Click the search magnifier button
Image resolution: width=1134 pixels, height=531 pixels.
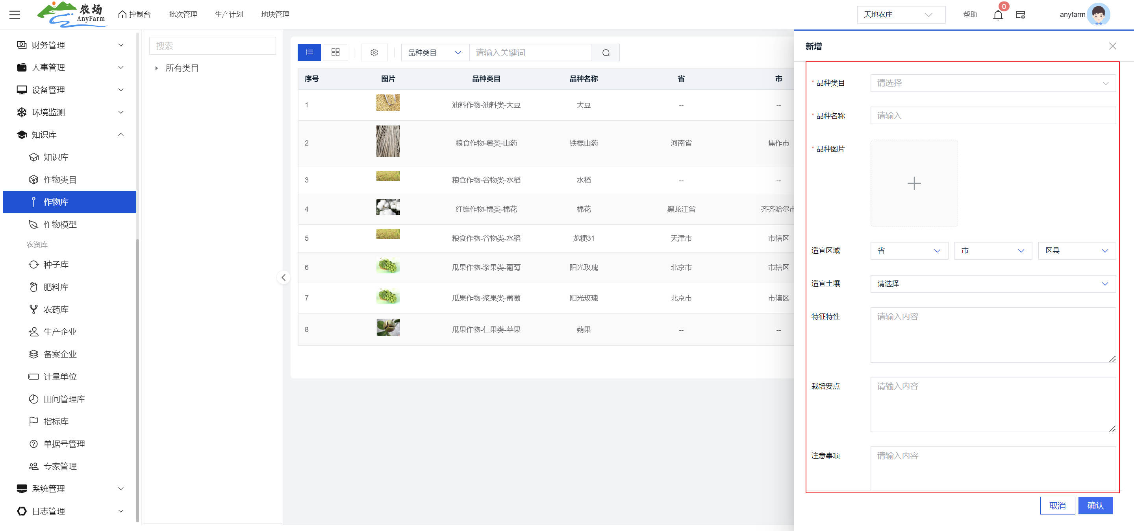click(605, 53)
